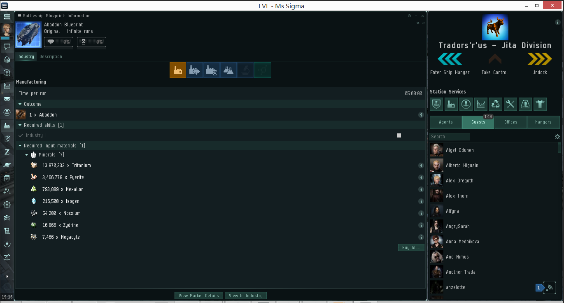The width and height of the screenshot is (564, 303).
Task: Select the Copying activity flasks icon
Action: [x=228, y=70]
